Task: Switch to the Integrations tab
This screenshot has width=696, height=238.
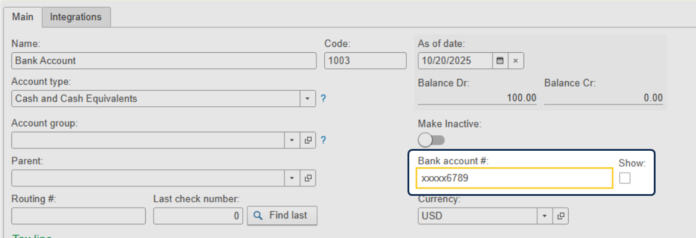Action: click(76, 17)
